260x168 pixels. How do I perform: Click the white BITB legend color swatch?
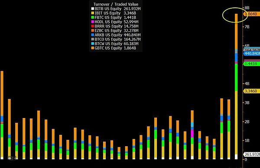click(93, 9)
